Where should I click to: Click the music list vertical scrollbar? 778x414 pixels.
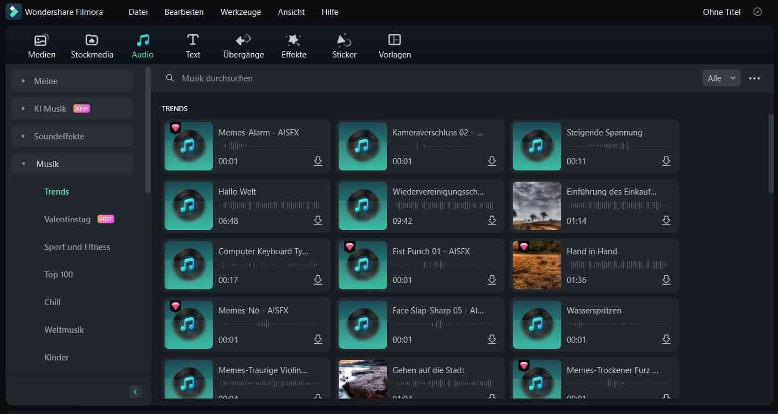tap(771, 153)
